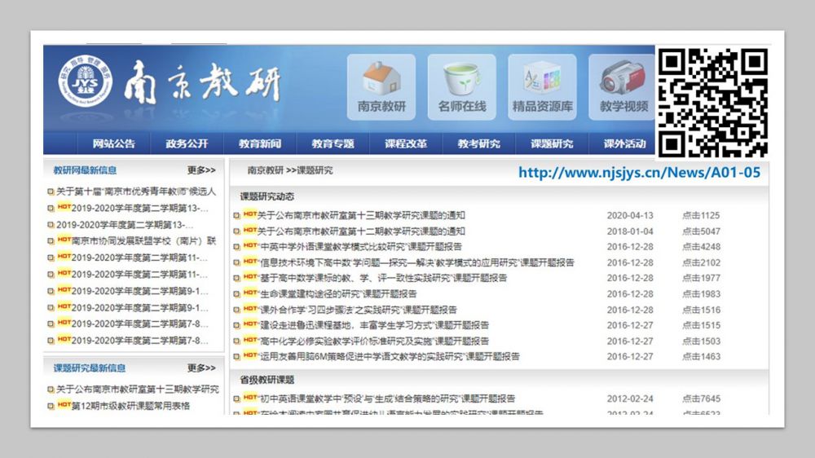815x458 pixels.
Task: Click the HOT badge beside the 2020-04-13 notice
Action: pyautogui.click(x=249, y=215)
